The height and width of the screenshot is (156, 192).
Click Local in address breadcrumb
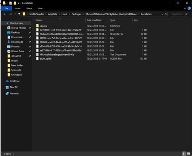(64, 14)
